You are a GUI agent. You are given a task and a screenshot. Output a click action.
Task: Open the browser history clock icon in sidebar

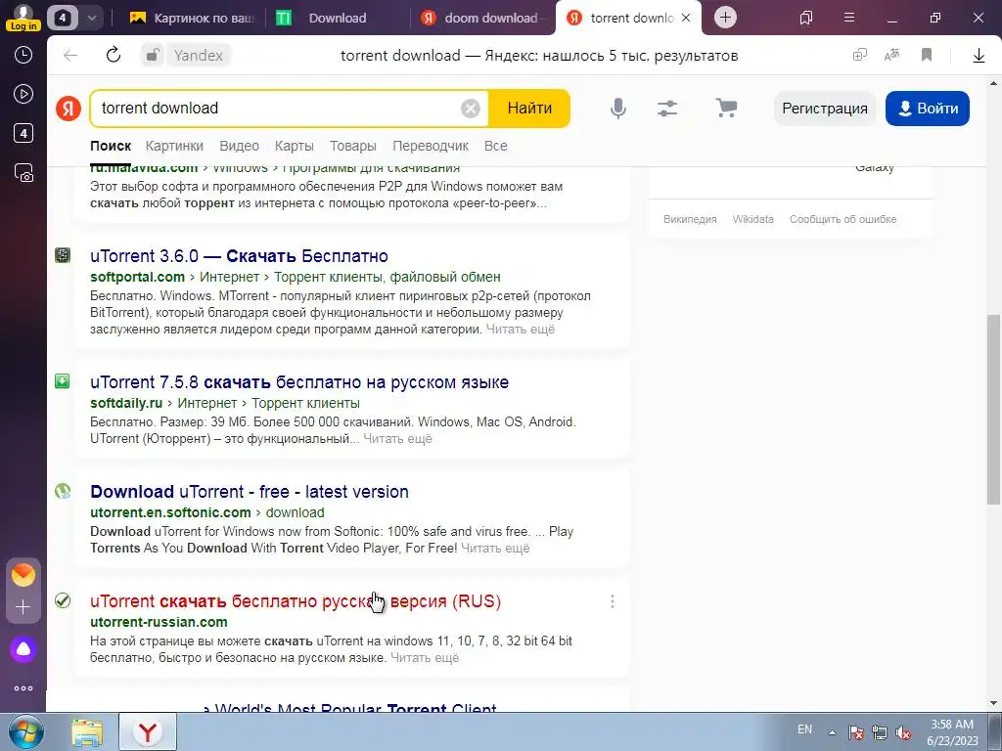[x=23, y=55]
